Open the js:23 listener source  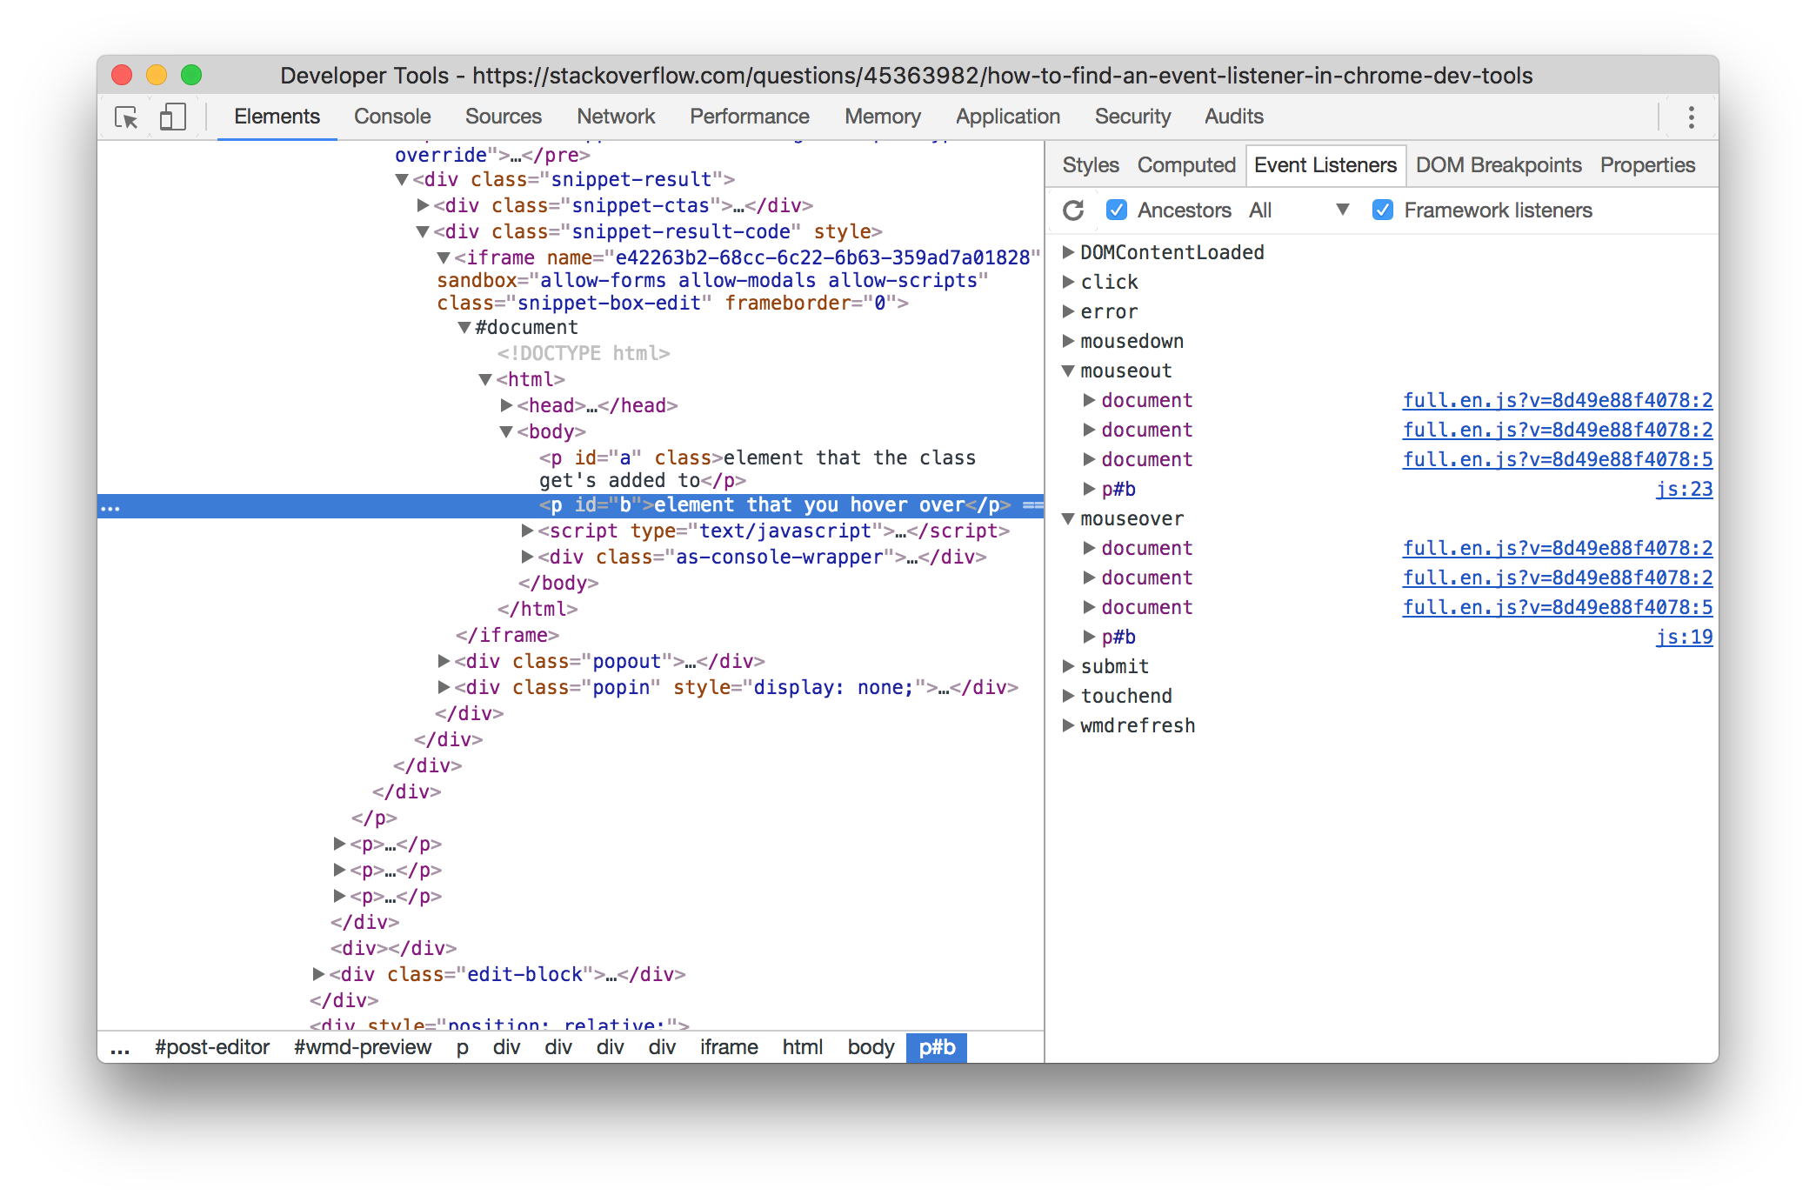click(1686, 489)
